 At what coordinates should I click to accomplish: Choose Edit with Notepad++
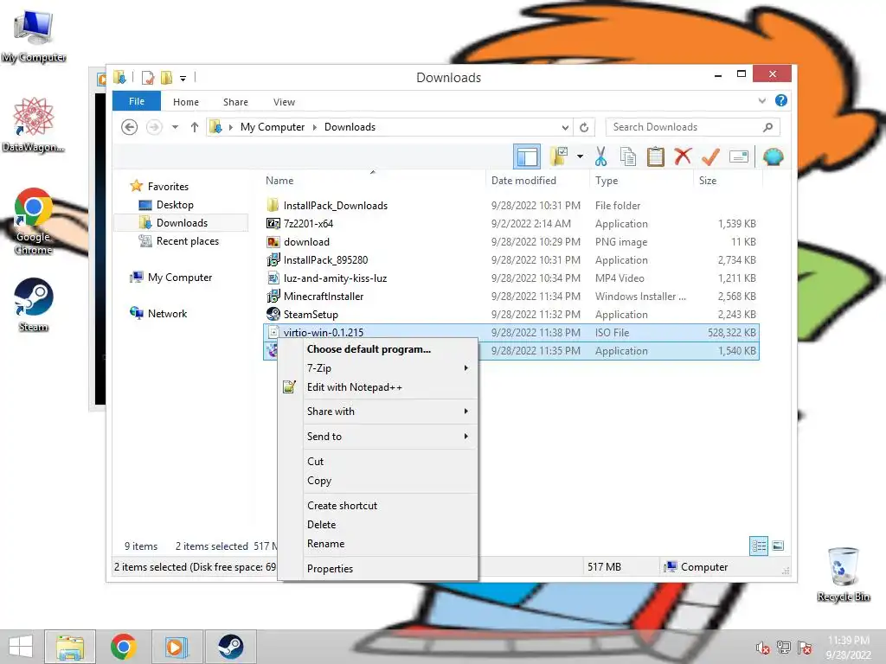pos(378,387)
